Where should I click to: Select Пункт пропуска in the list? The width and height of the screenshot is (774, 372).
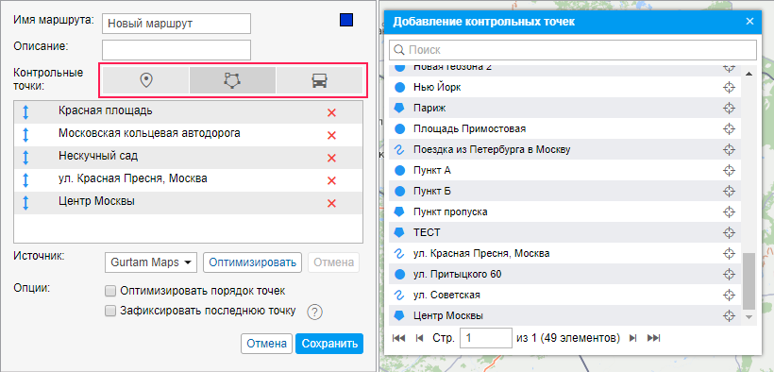[565, 211]
